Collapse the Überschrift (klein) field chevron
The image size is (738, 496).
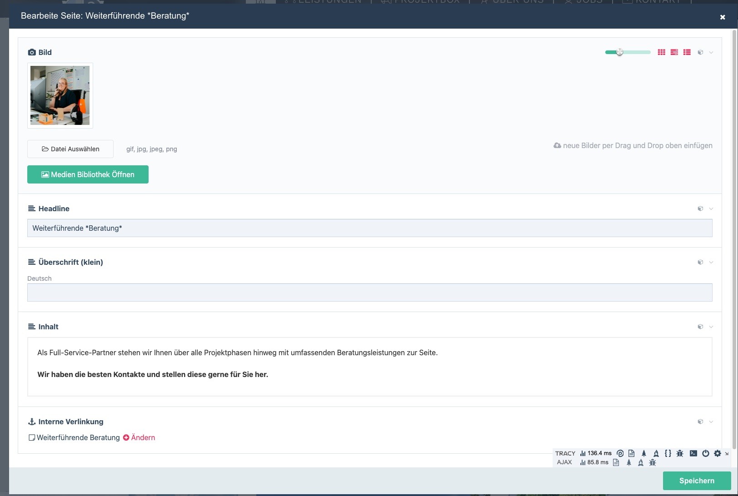tap(711, 262)
